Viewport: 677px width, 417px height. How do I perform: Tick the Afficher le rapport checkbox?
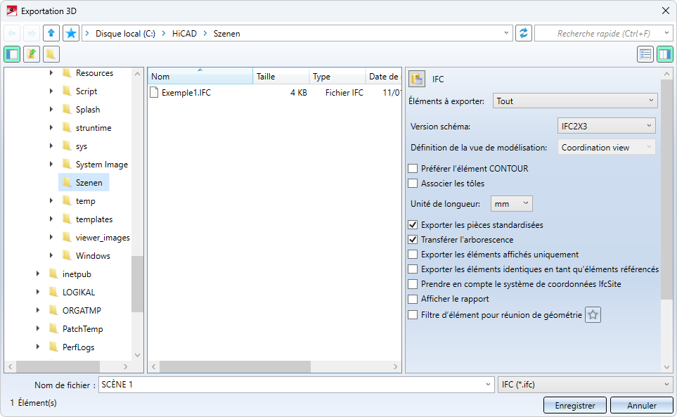click(x=413, y=299)
